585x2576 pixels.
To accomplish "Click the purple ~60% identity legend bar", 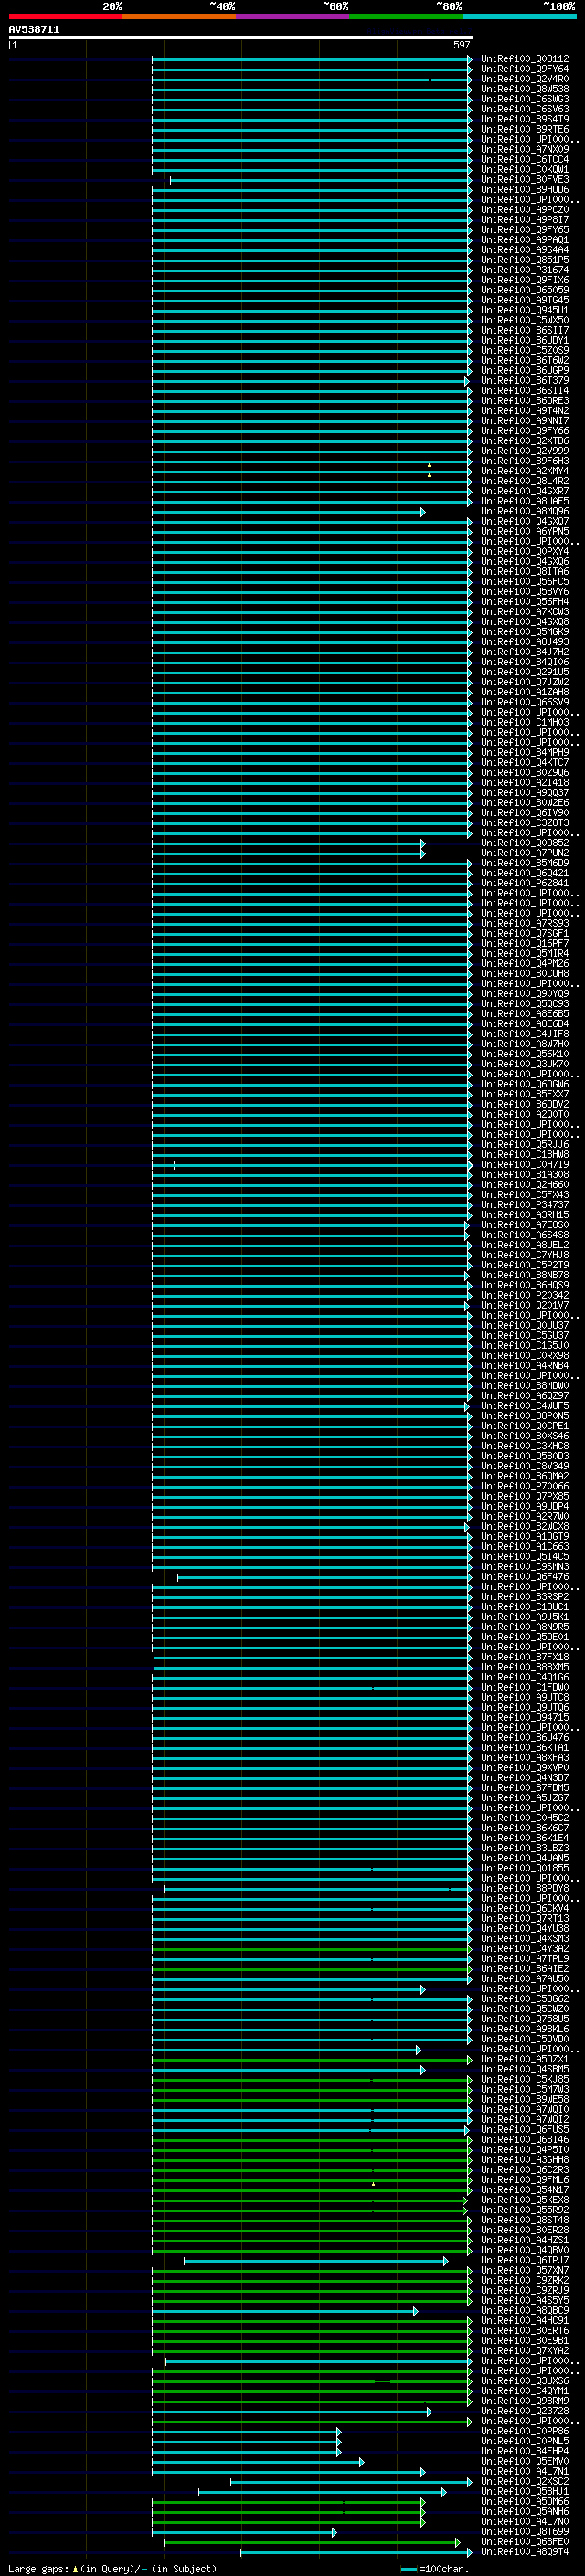I will click(x=293, y=16).
